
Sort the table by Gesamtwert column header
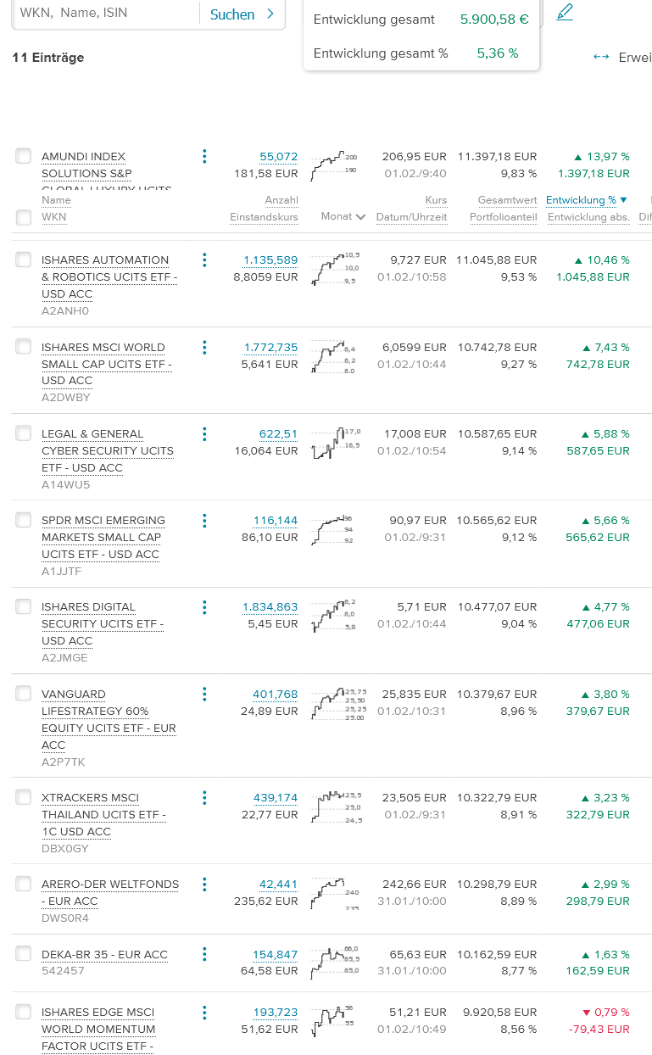(x=507, y=200)
